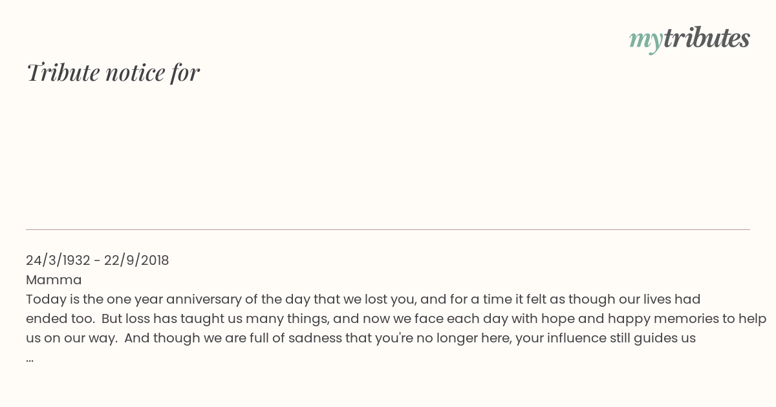This screenshot has height=407, width=776.
Task: Select the "Tribute notice for" heading
Action: click(113, 72)
